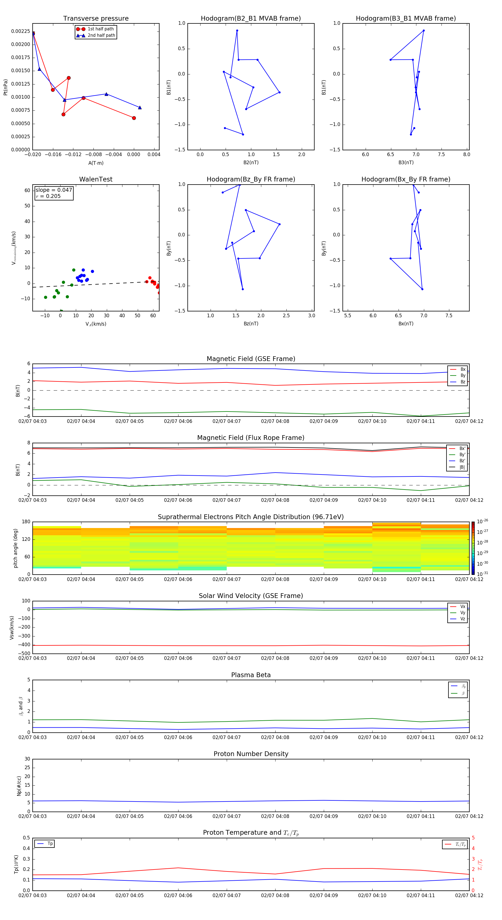
Task: Click the 'Solar Wind Velocity (GSE Frame)' title
Action: click(251, 596)
